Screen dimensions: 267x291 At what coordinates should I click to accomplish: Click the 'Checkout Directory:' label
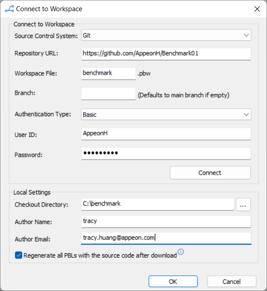[42, 205]
